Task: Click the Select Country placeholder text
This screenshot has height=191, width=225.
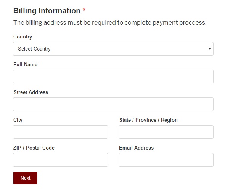Action: point(34,49)
